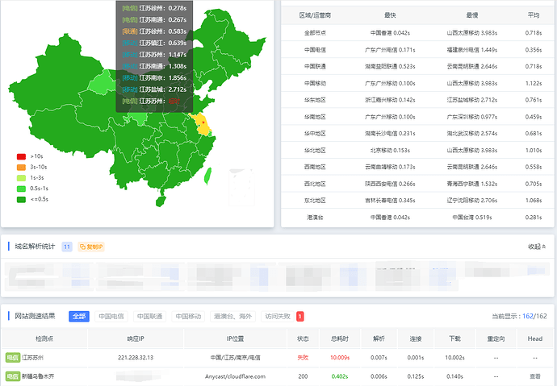Click the 复制IP copy button

pyautogui.click(x=91, y=247)
